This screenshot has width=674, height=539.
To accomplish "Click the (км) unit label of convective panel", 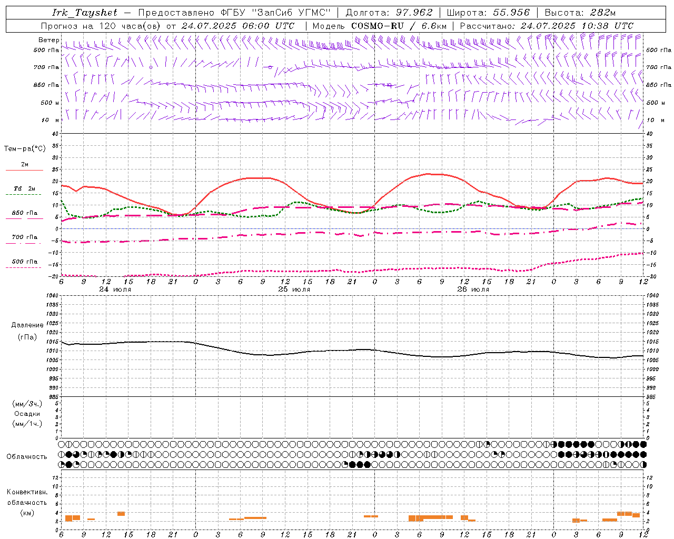I will tap(27, 513).
